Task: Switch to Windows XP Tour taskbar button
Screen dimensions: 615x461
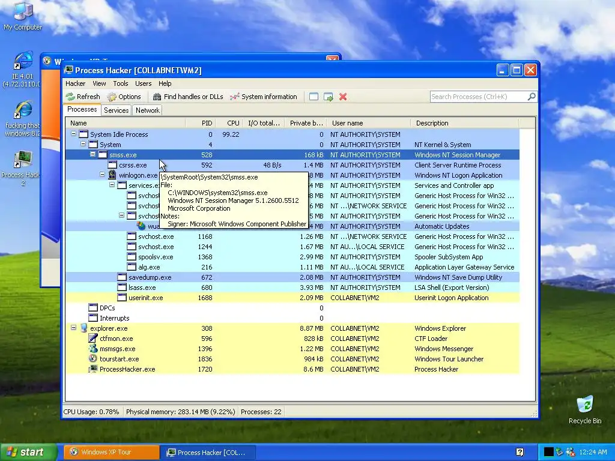Action: point(111,452)
